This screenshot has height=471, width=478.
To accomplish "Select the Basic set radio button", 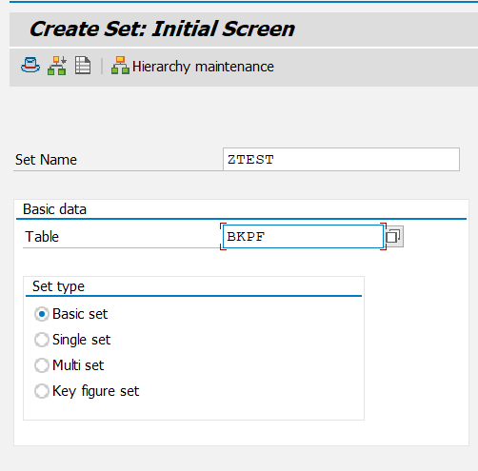I will (x=42, y=314).
